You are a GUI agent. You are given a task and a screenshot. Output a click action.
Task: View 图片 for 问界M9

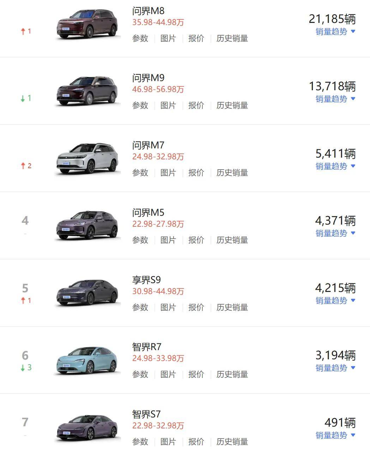click(168, 105)
